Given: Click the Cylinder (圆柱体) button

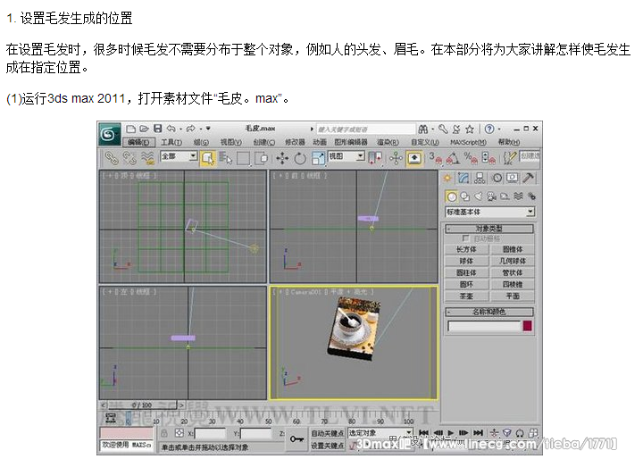Looking at the screenshot, I should click(x=466, y=272).
